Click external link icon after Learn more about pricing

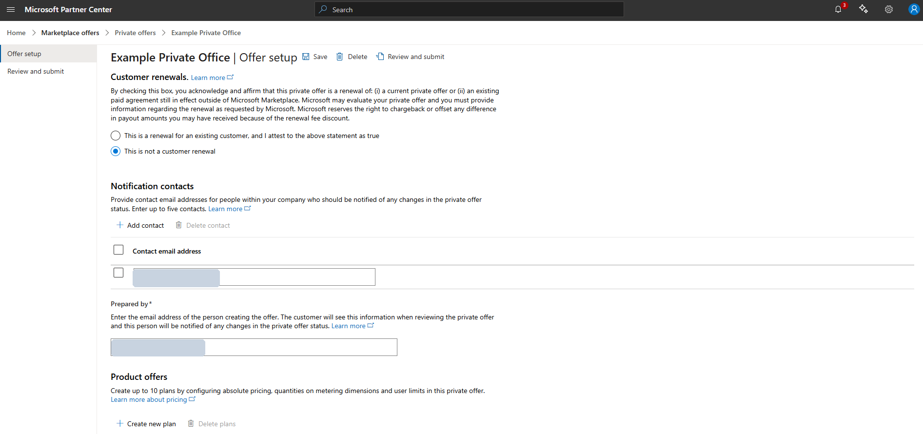192,399
